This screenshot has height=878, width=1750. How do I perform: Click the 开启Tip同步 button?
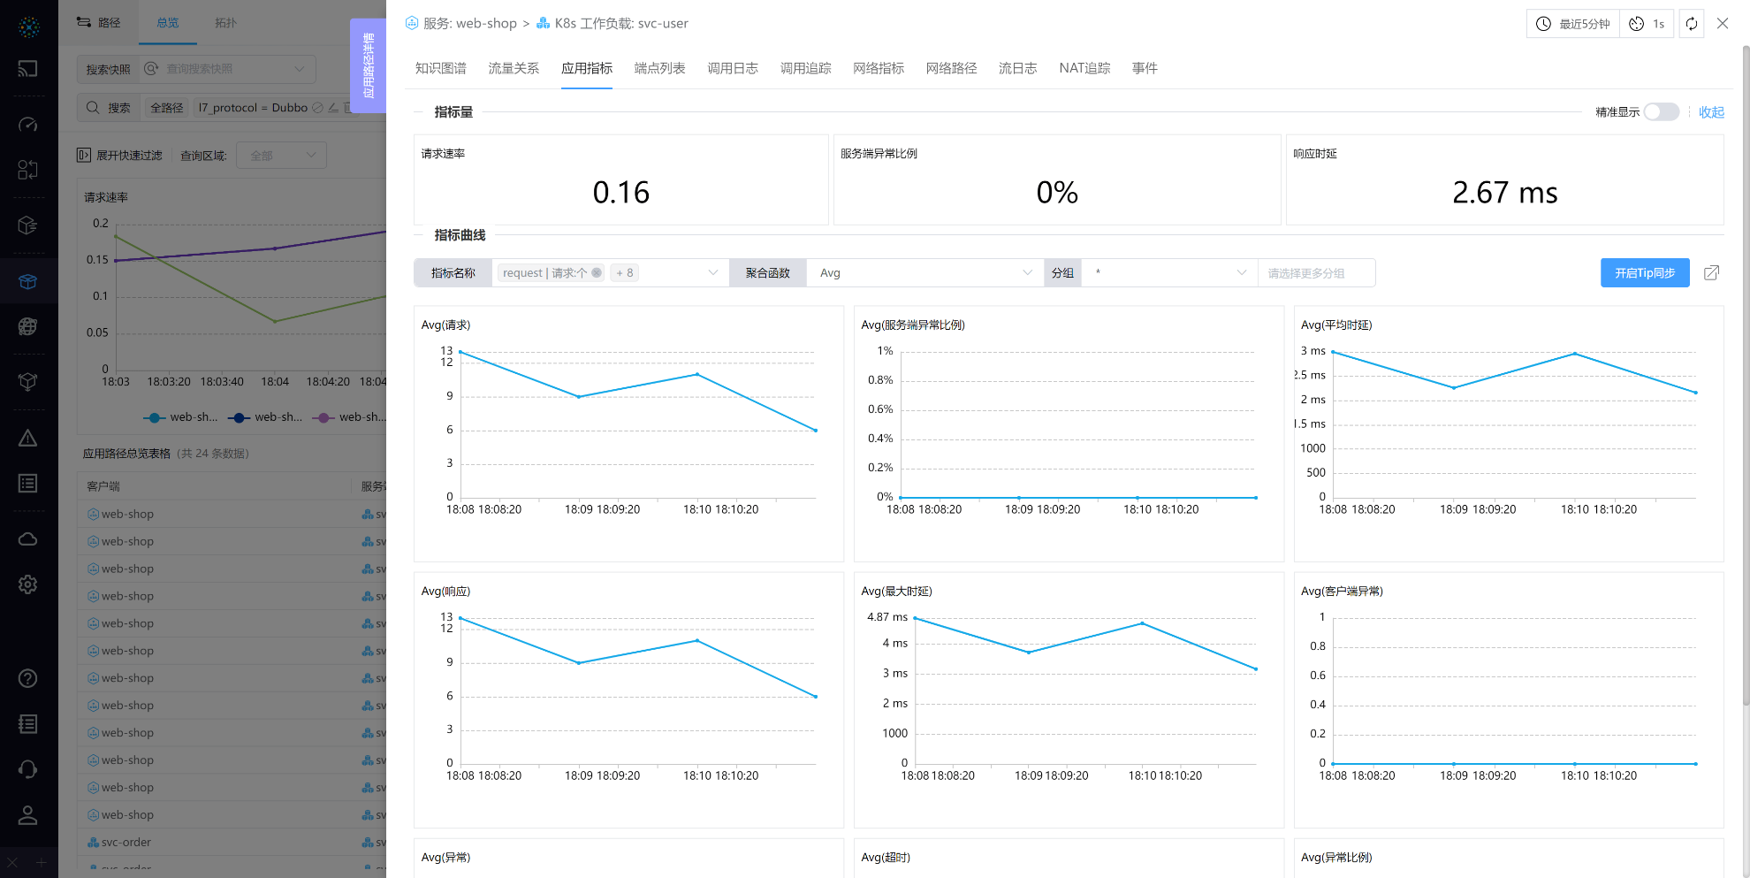[x=1644, y=273]
